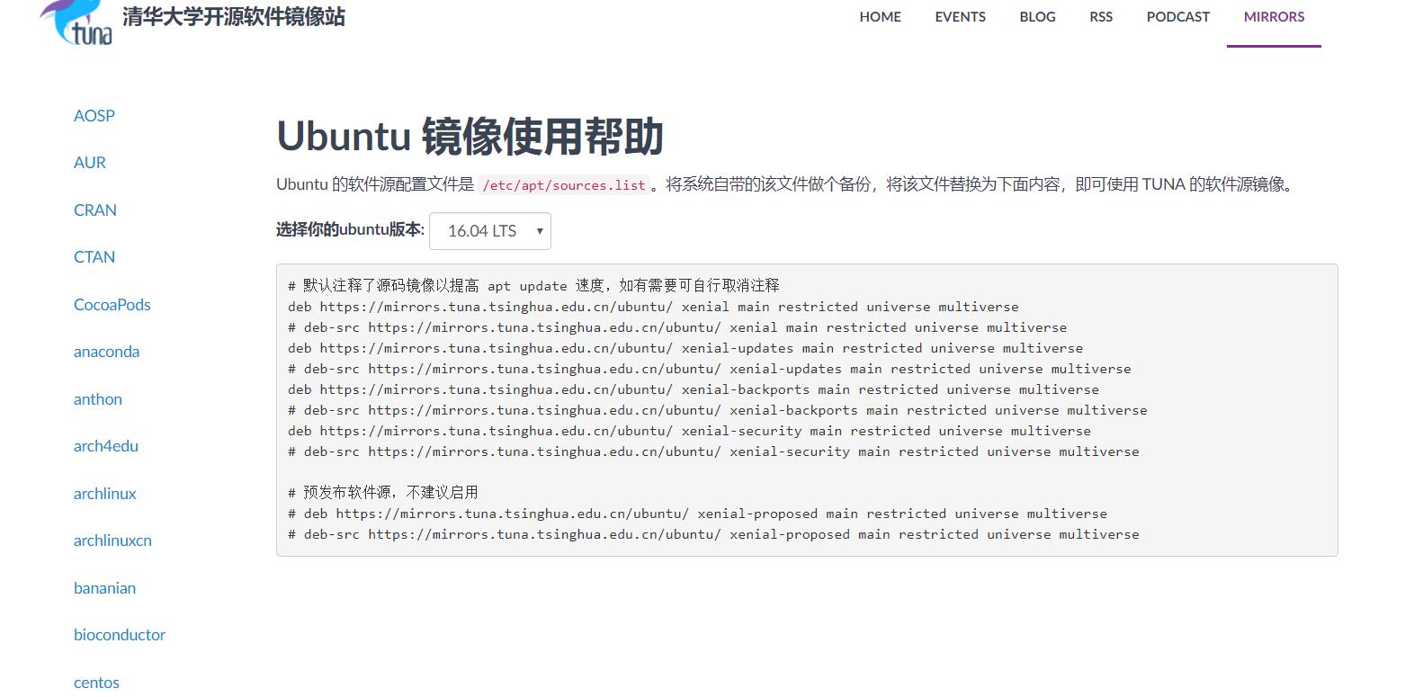
Task: Click the # deb-src xenial-security line
Action: click(713, 451)
